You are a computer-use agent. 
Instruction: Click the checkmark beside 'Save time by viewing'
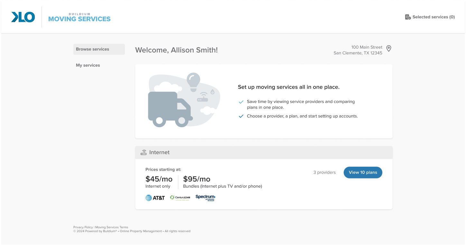click(x=241, y=102)
